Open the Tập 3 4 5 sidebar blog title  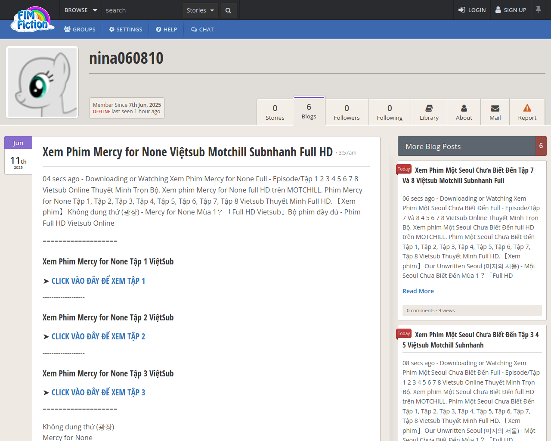471,340
